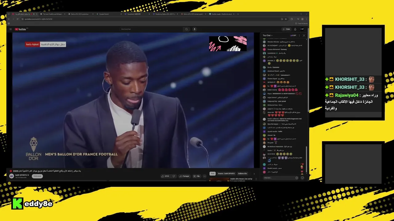The height and width of the screenshot is (221, 394).
Task: Bookmark this page with star icon
Action: tap(286, 19)
